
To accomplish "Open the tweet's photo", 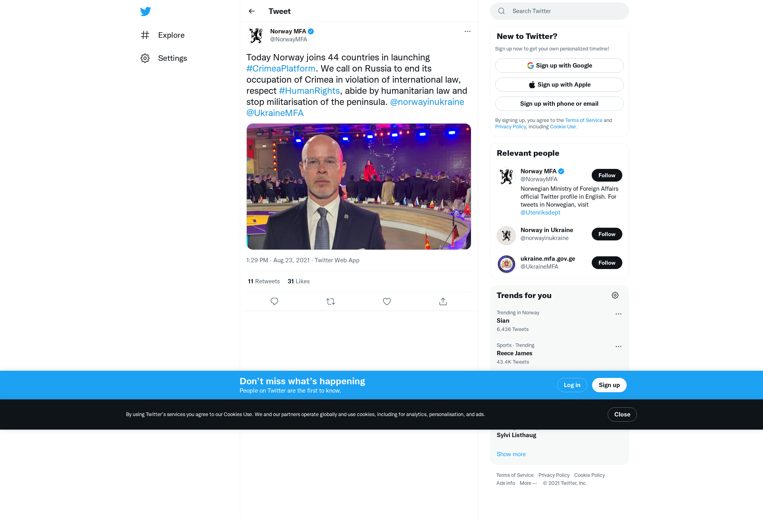I will click(358, 186).
